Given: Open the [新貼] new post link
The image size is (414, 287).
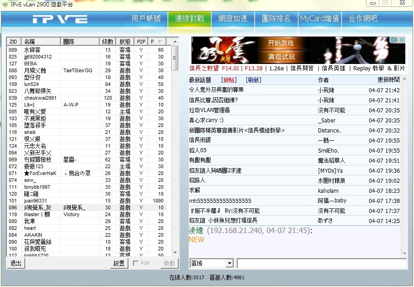Looking at the screenshot, I should [x=229, y=80].
